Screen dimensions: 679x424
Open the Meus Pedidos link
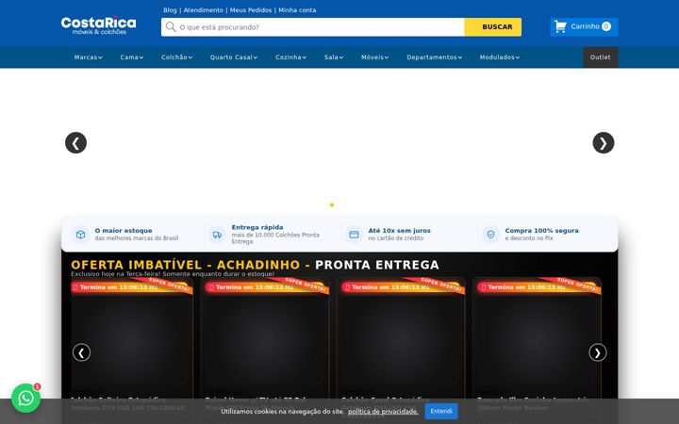[x=251, y=10]
